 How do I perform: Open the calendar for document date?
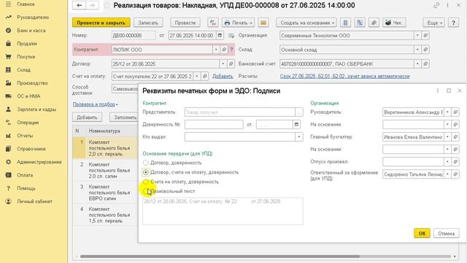point(220,35)
